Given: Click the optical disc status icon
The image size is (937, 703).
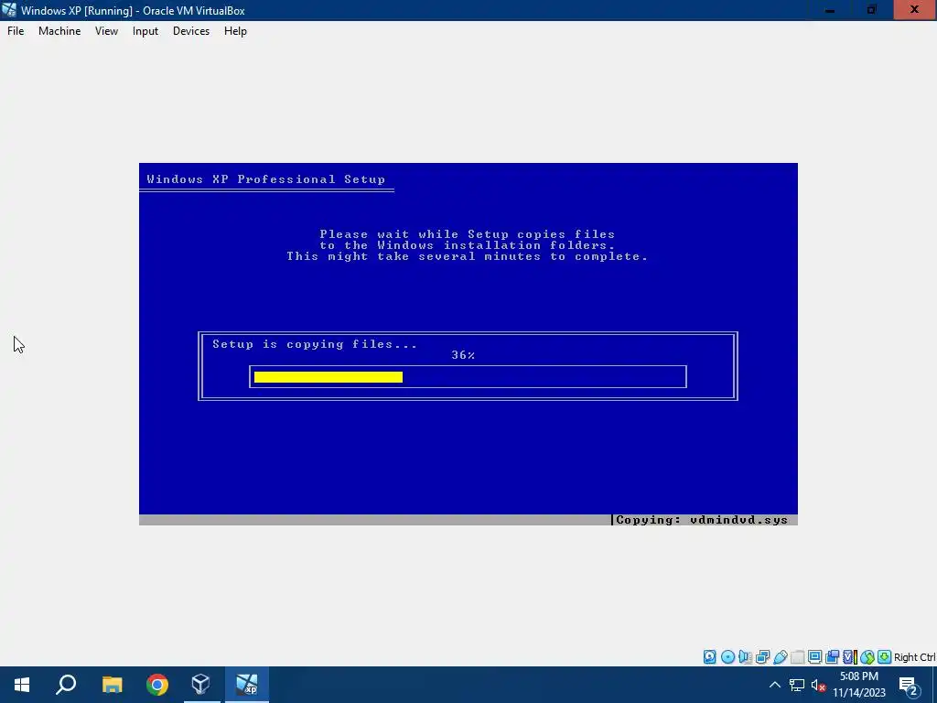Looking at the screenshot, I should click(x=727, y=657).
